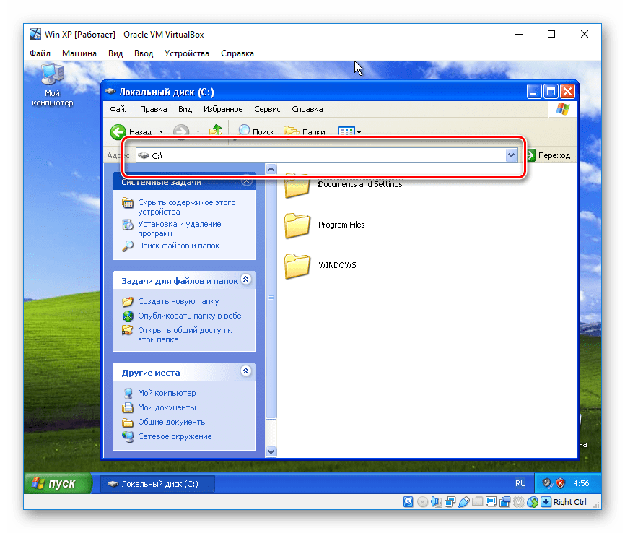Open Explorer Файл menu
625x533 pixels.
[x=119, y=109]
